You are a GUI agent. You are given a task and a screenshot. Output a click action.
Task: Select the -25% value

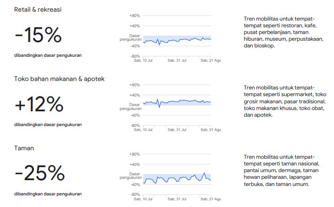click(x=40, y=173)
